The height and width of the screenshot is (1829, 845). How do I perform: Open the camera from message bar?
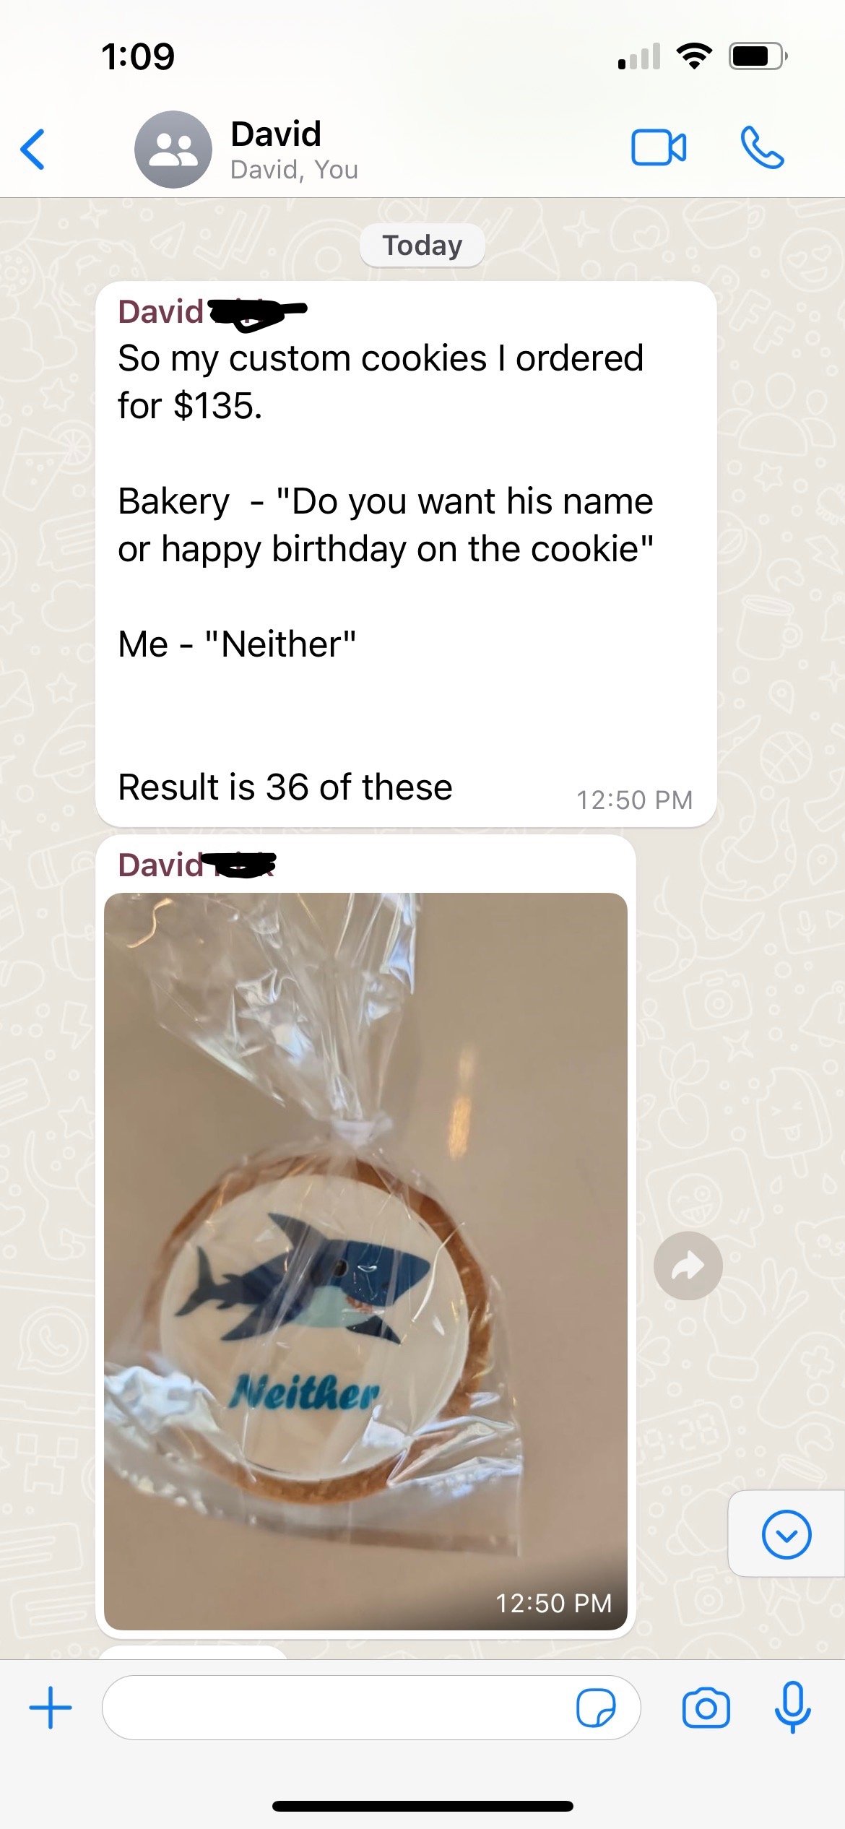(x=706, y=1708)
